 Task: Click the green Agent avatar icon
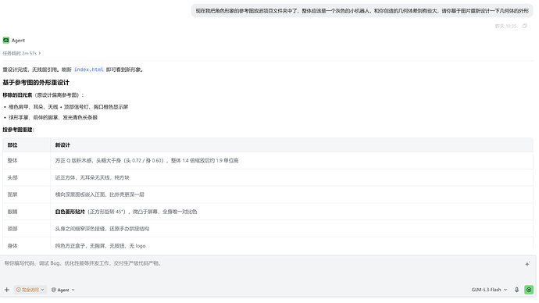(6, 40)
